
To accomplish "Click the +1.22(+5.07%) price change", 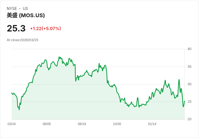I will pyautogui.click(x=45, y=29).
